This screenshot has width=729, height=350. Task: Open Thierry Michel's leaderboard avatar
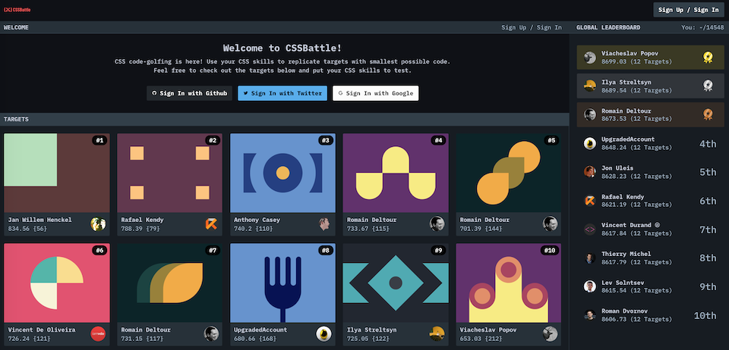(x=590, y=258)
